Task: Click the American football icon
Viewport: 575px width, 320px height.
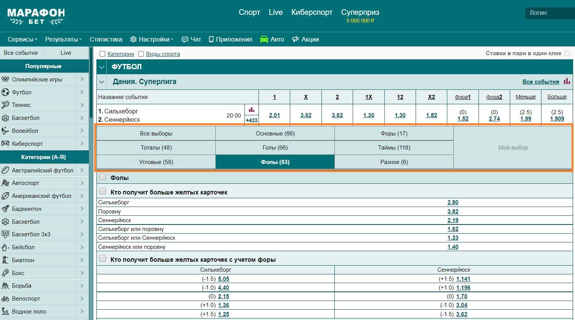Action: click(x=5, y=196)
